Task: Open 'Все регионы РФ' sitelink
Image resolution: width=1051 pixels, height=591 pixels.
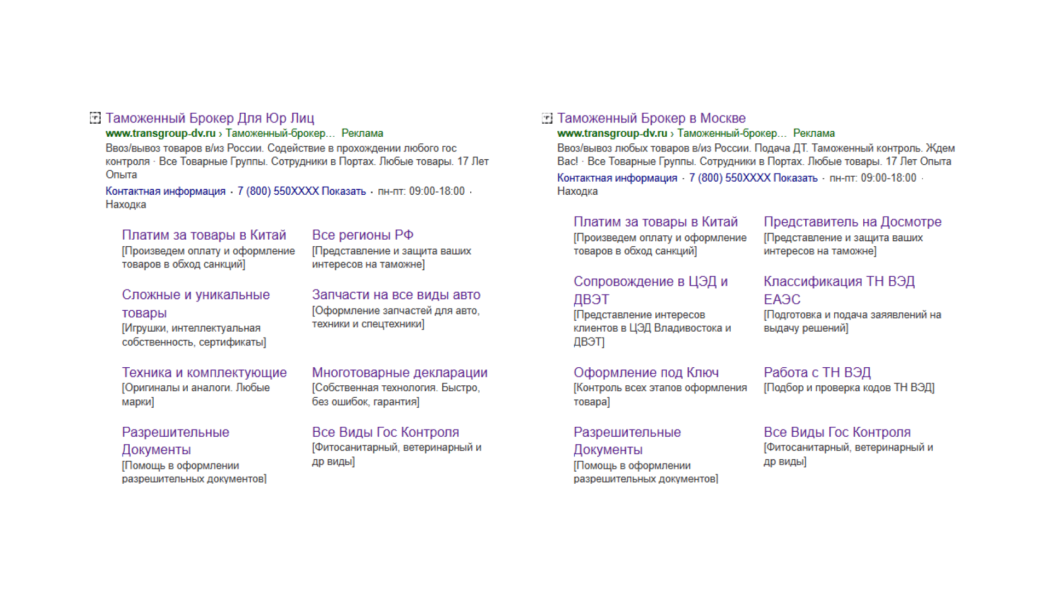Action: [362, 235]
